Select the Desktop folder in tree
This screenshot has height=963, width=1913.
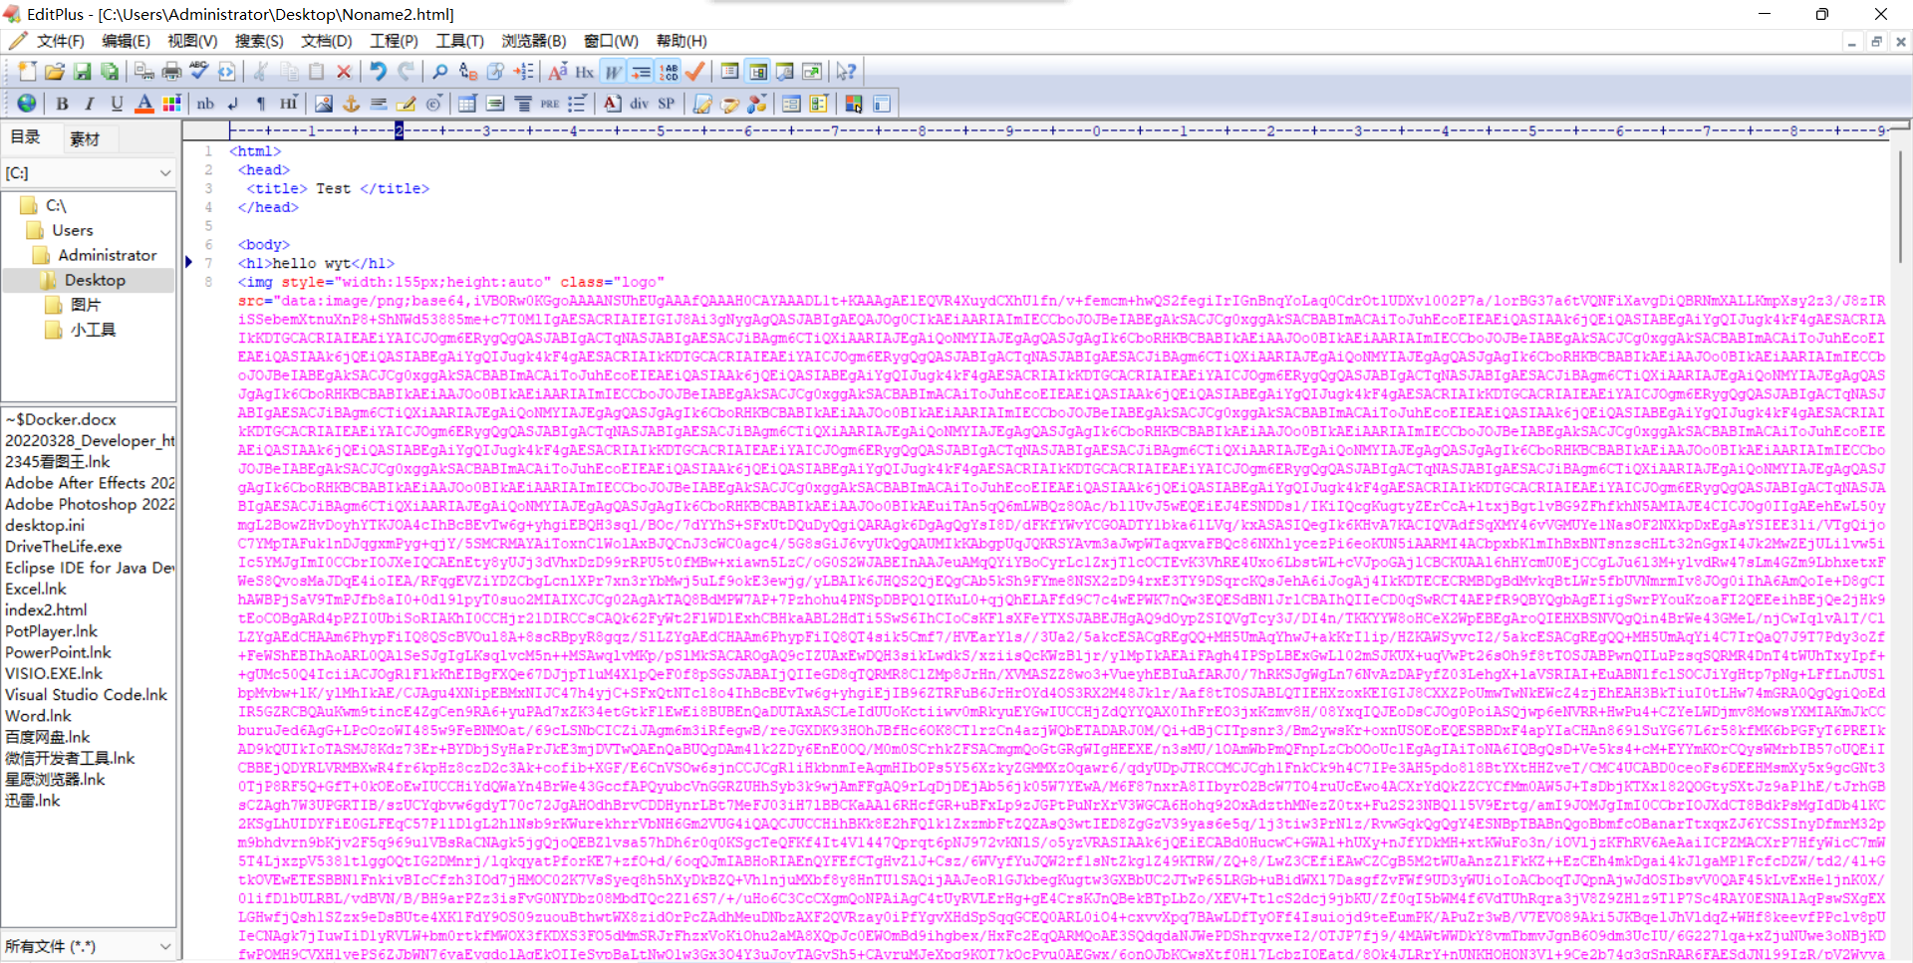pyautogui.click(x=95, y=281)
